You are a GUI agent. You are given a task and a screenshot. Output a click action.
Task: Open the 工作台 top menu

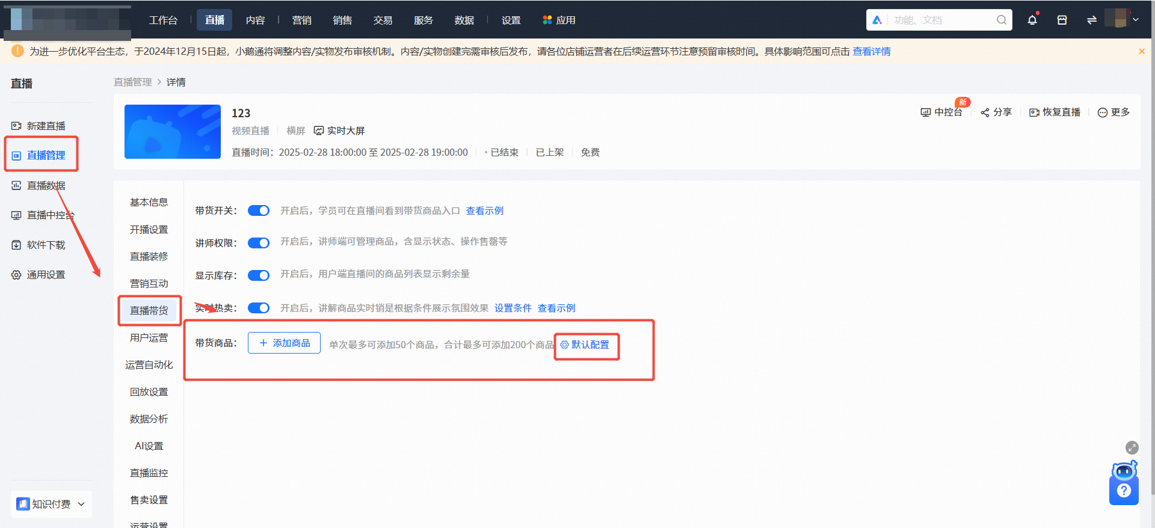coord(163,20)
